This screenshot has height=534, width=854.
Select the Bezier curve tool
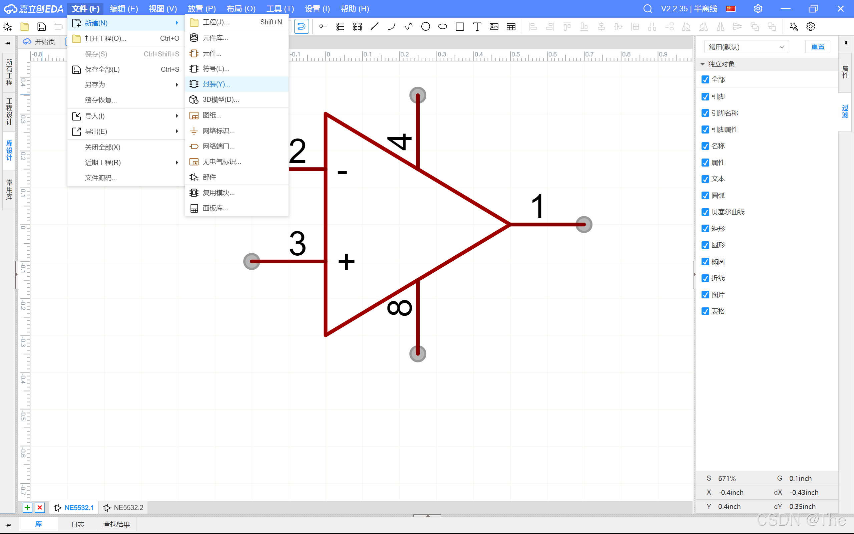409,26
